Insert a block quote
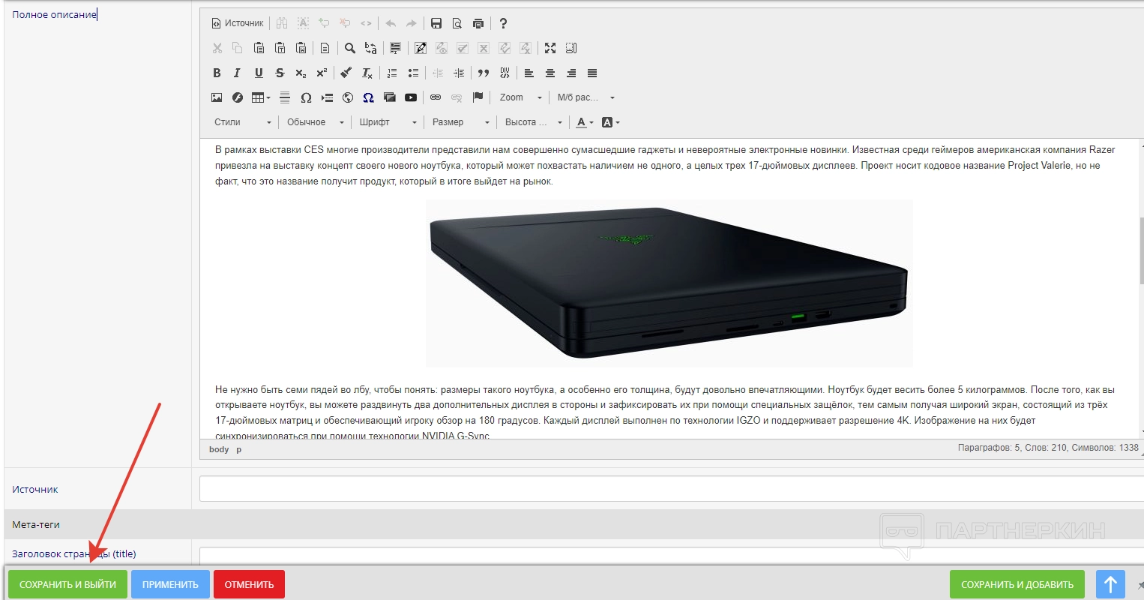Screen dimensions: 1144x600 click(484, 73)
